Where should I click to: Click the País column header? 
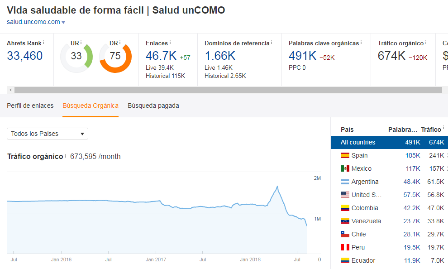pos(347,130)
